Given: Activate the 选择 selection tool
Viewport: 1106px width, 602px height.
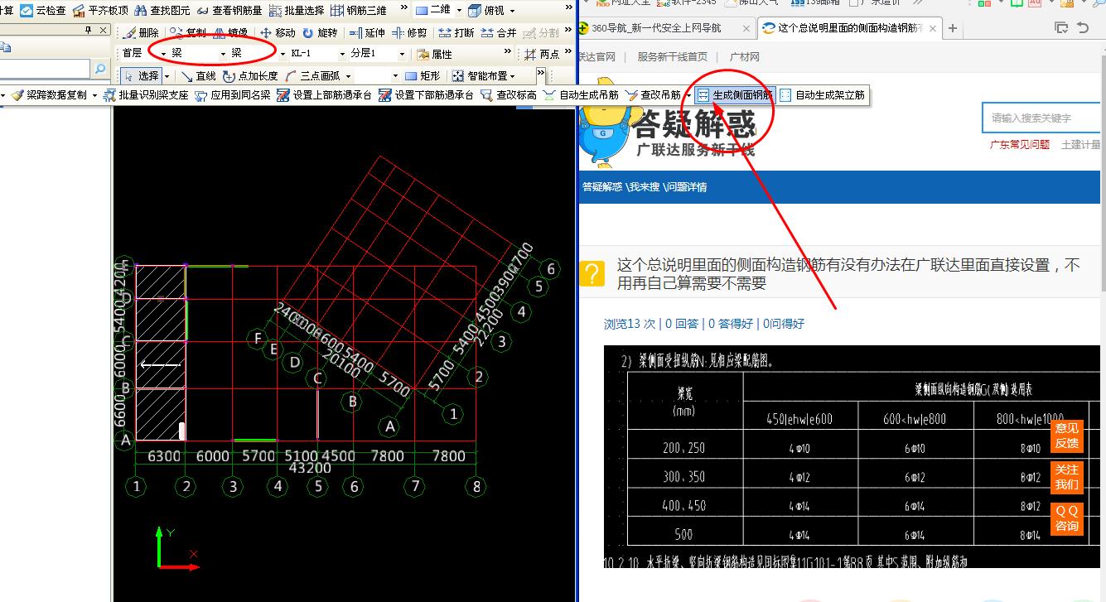Looking at the screenshot, I should (x=141, y=76).
